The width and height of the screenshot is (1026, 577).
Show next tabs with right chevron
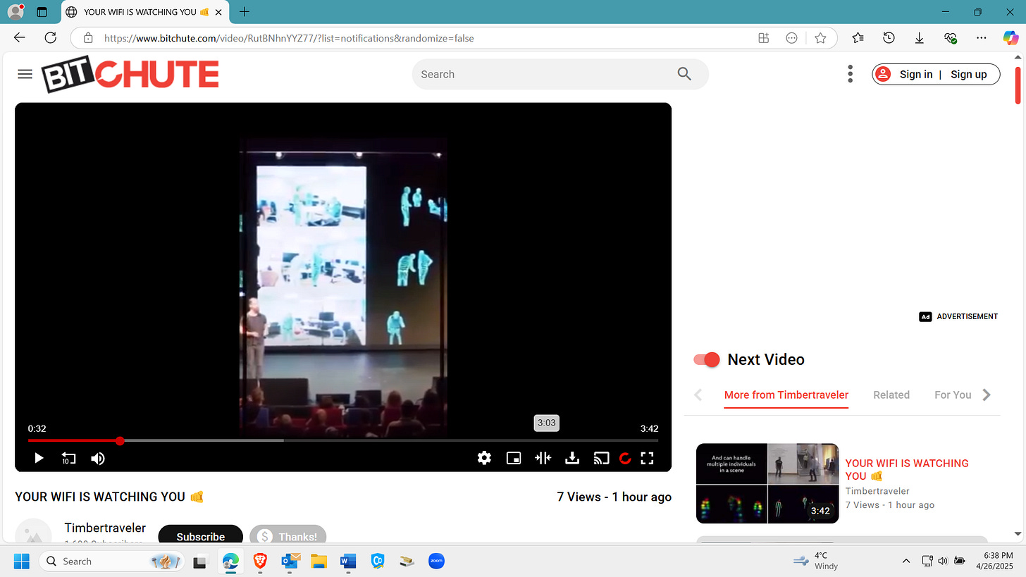[987, 395]
